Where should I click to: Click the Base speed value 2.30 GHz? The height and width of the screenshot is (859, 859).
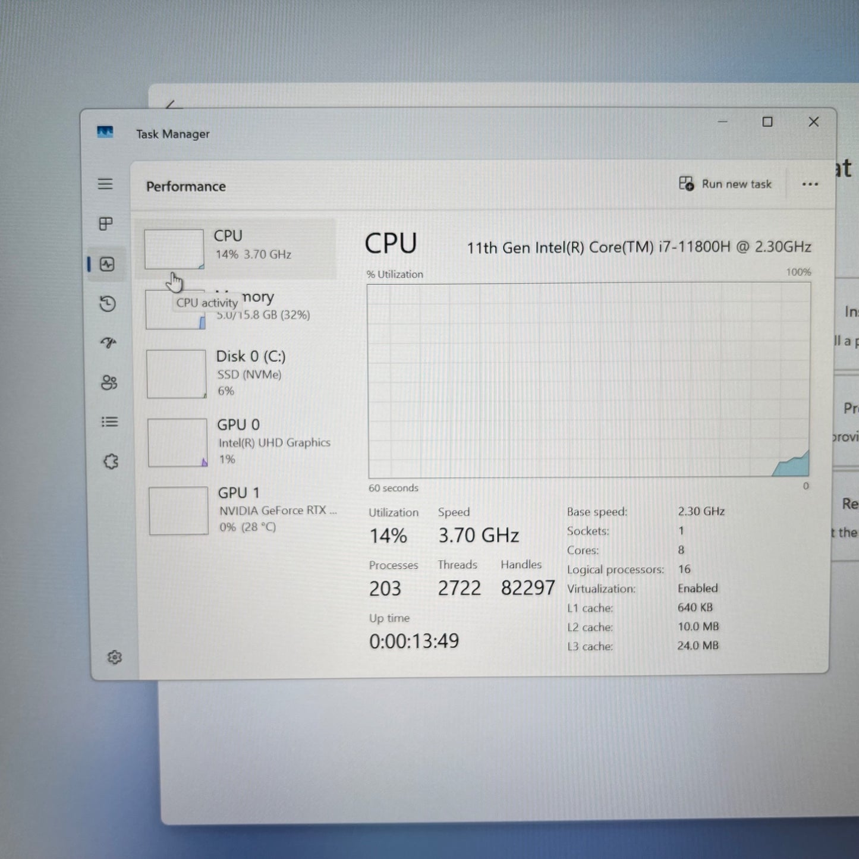701,511
